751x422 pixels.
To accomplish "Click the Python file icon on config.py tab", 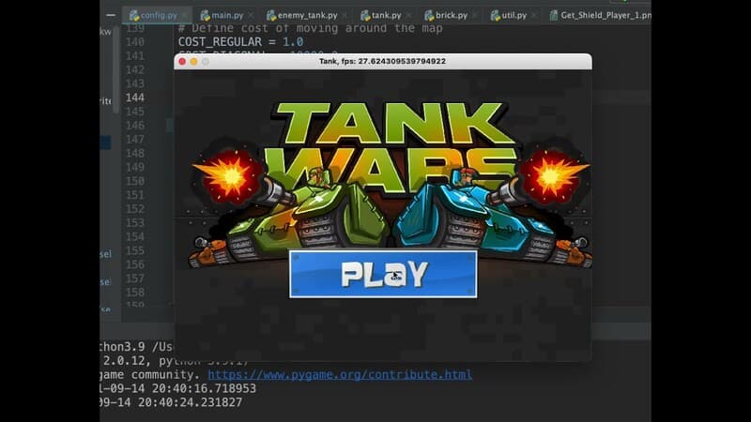I will pyautogui.click(x=134, y=16).
